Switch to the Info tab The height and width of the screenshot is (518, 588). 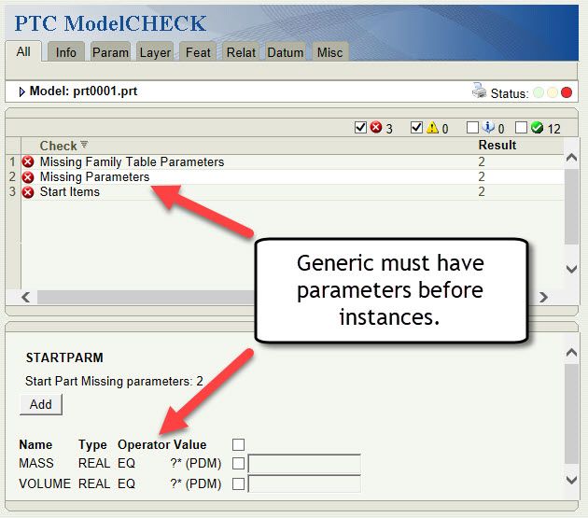65,52
